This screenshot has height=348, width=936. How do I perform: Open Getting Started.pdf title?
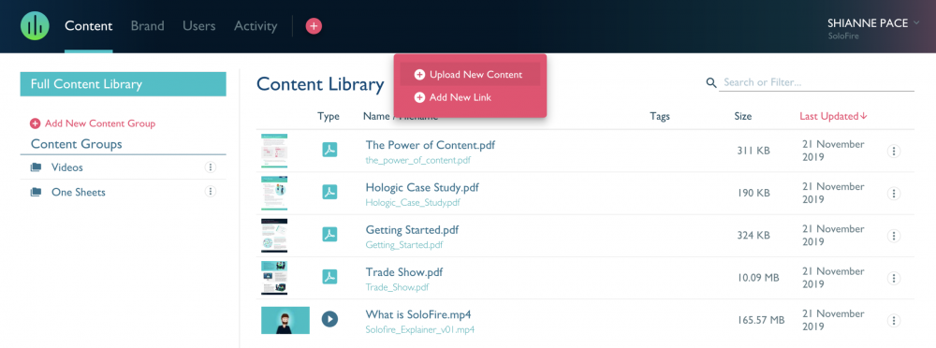click(412, 230)
